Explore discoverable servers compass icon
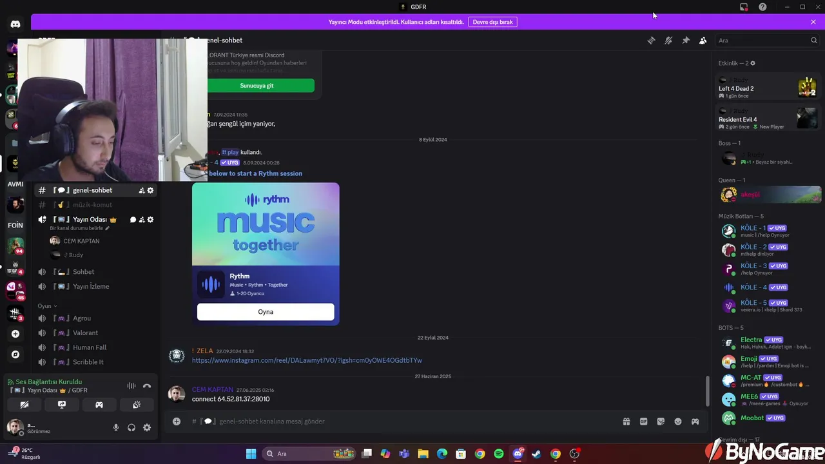The image size is (825, 464). tap(15, 354)
